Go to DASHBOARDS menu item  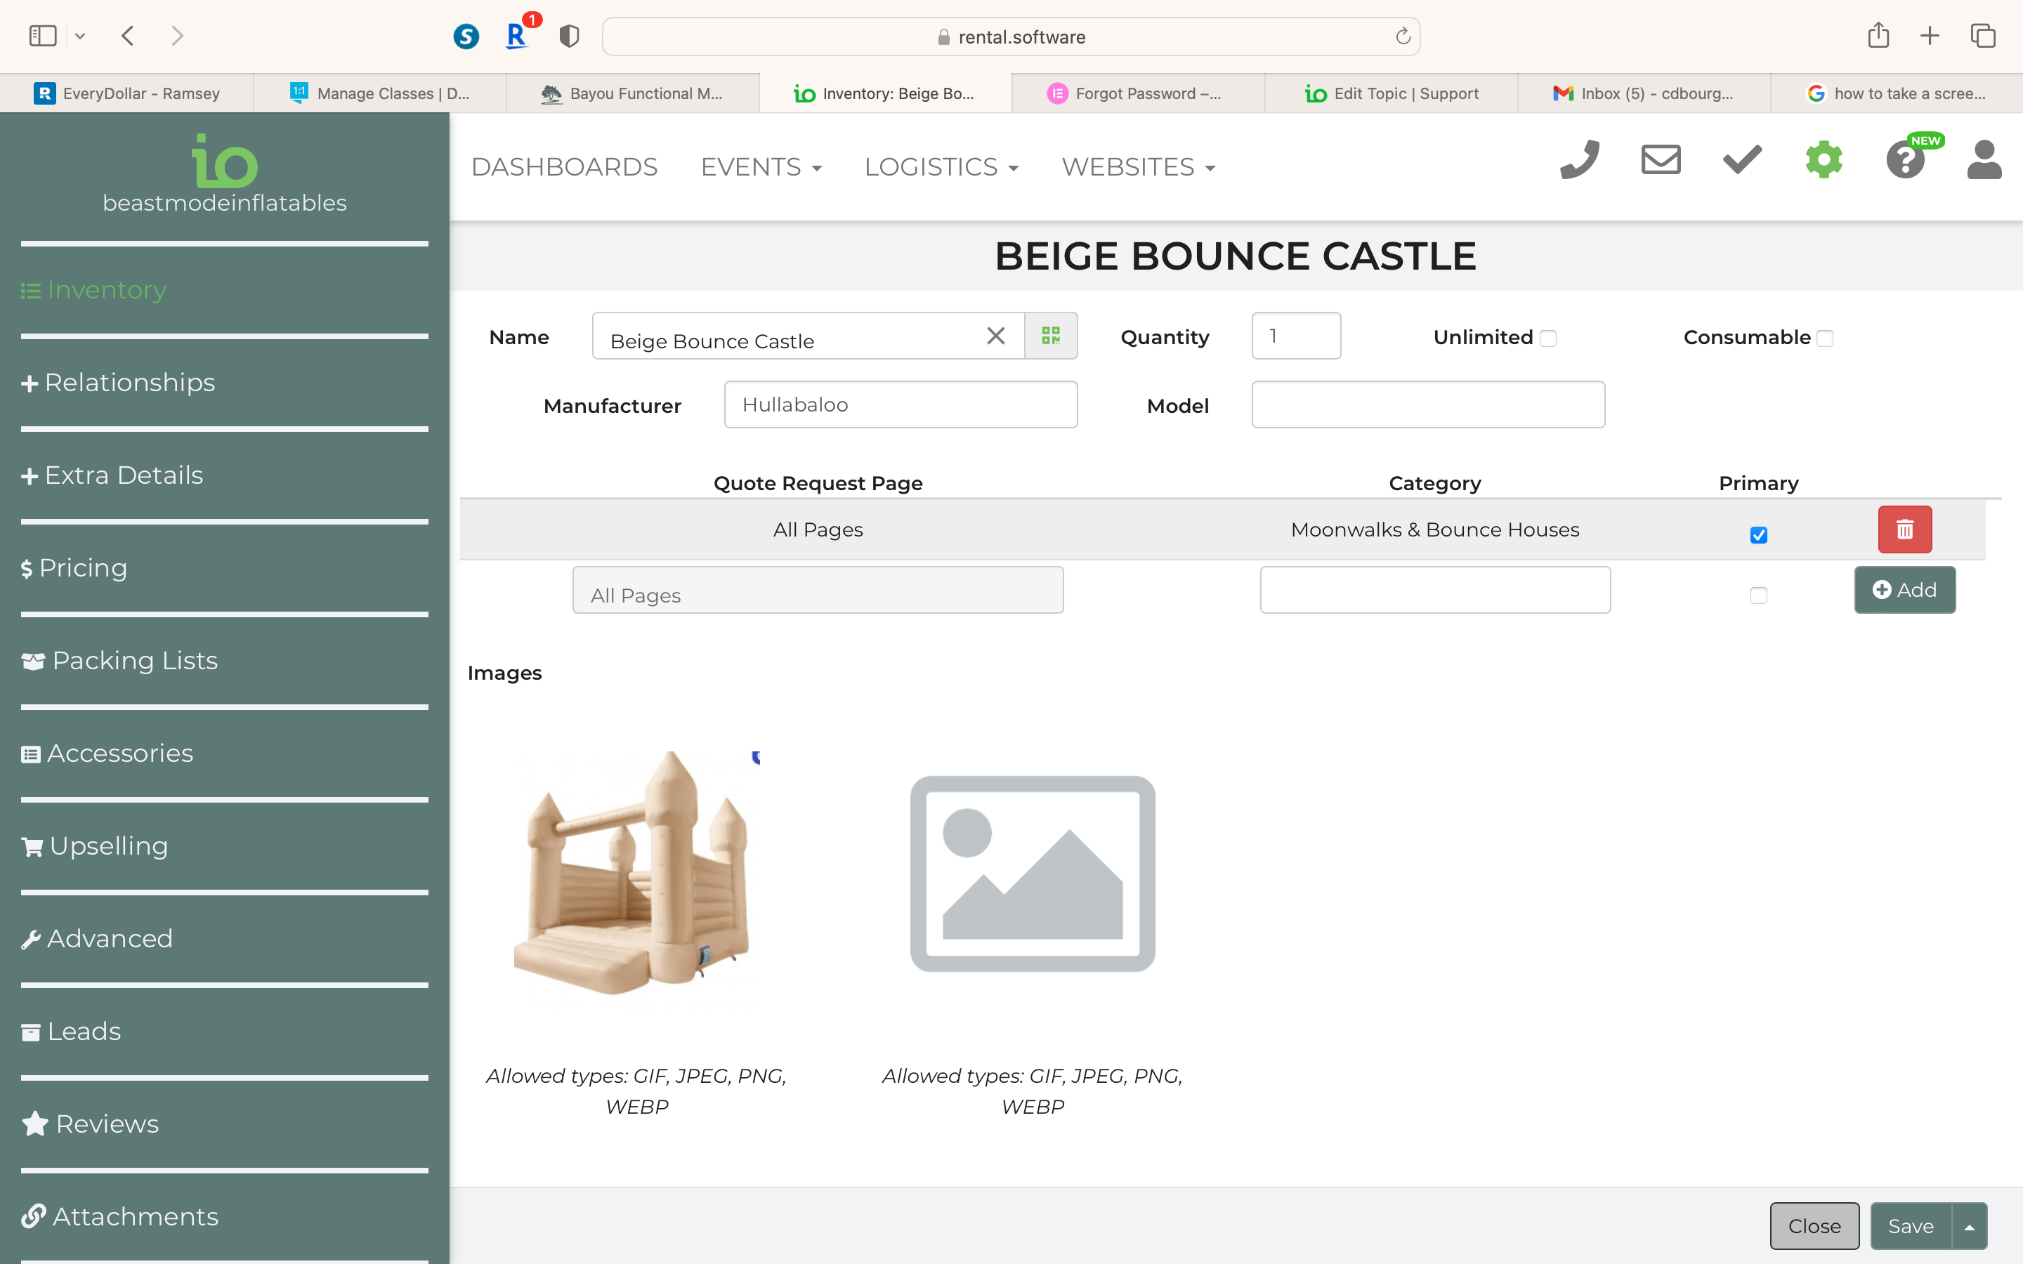[564, 167]
